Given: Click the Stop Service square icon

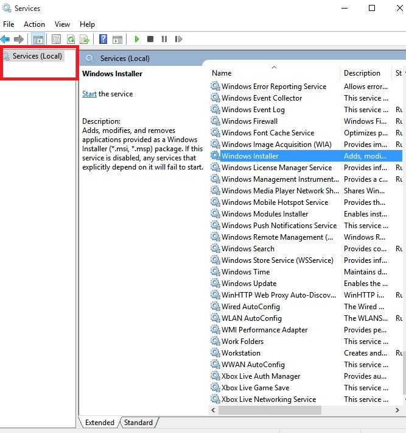Looking at the screenshot, I should (x=150, y=39).
